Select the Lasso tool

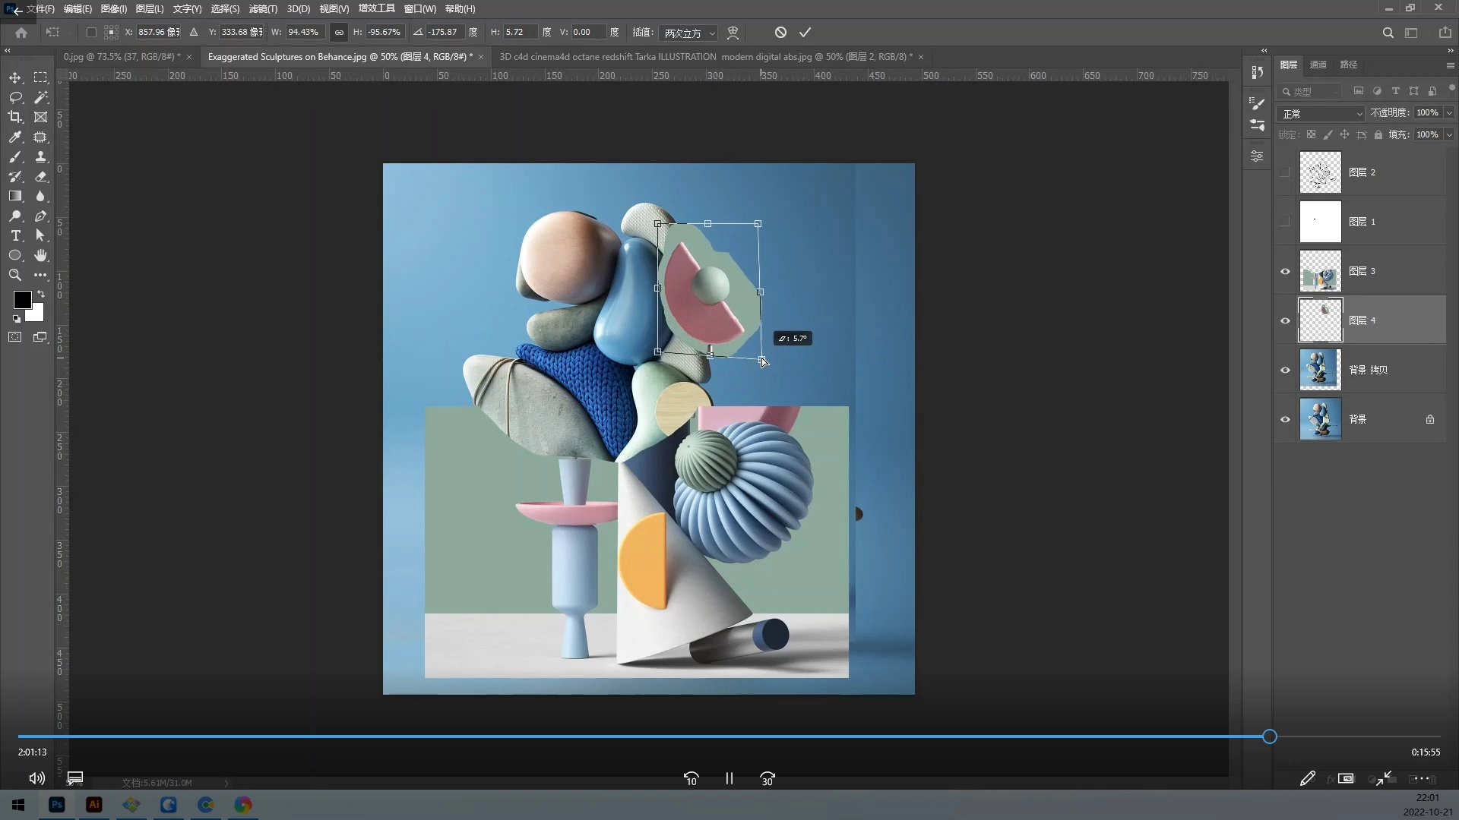click(x=15, y=98)
